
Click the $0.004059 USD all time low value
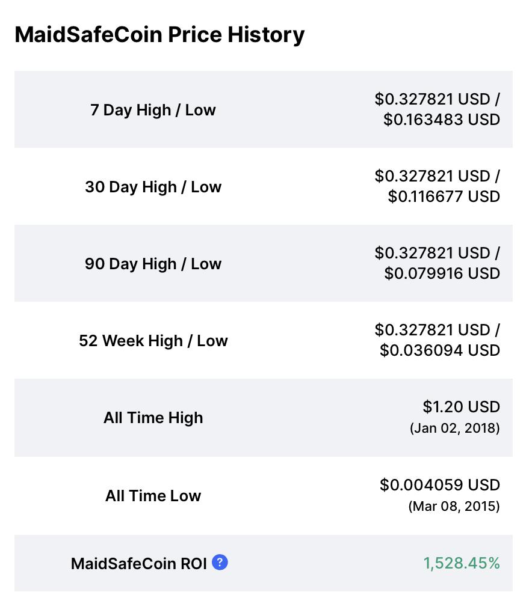pyautogui.click(x=440, y=485)
